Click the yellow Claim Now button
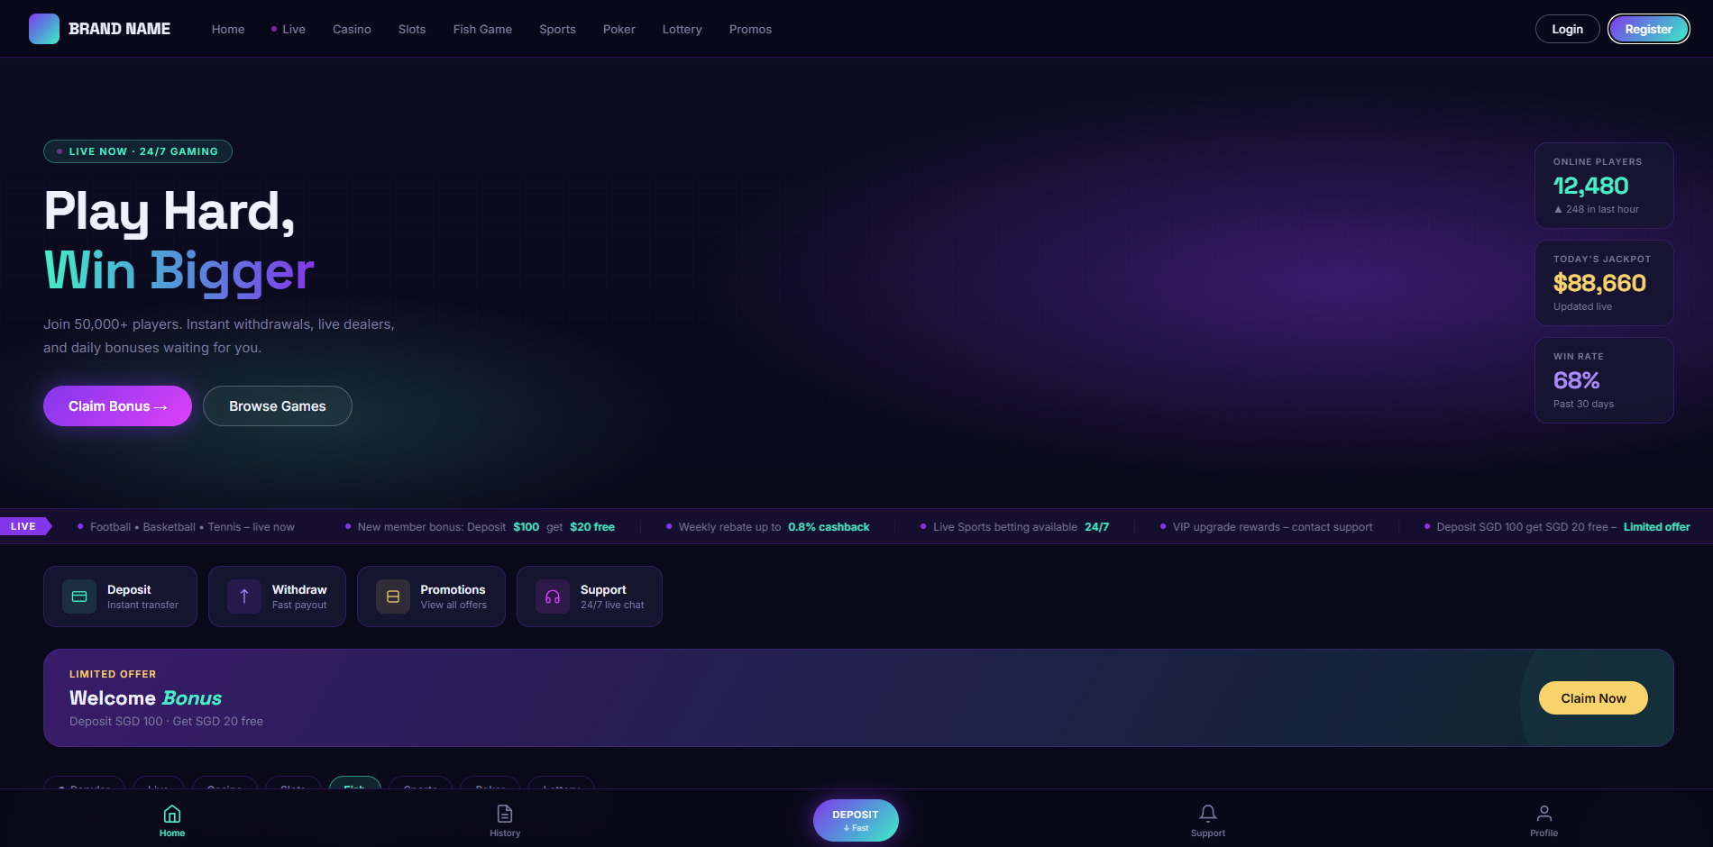 (1593, 698)
